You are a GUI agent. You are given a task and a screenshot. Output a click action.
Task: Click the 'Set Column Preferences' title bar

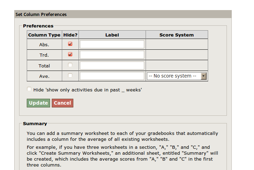click(41, 15)
